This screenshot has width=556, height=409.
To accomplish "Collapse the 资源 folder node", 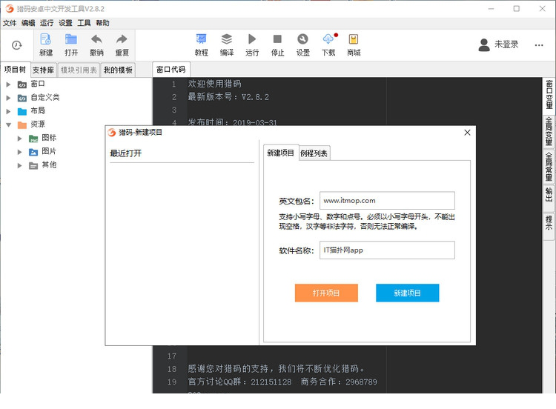I will 9,124.
